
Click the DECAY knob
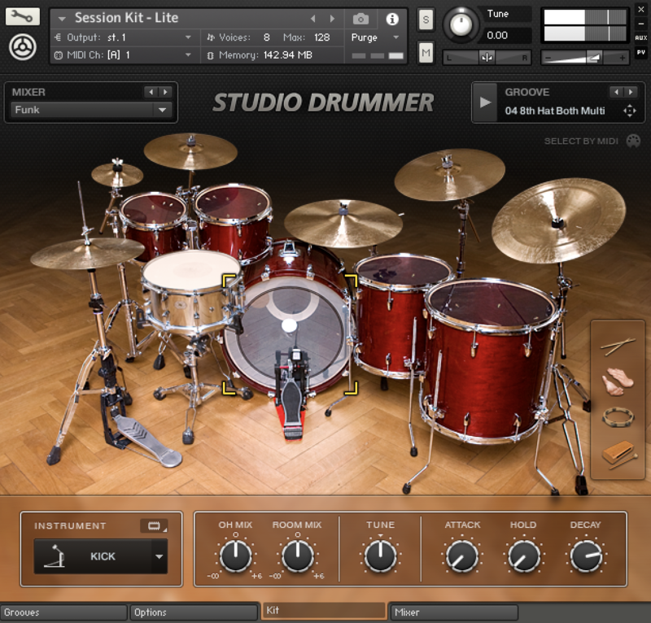[x=586, y=556]
